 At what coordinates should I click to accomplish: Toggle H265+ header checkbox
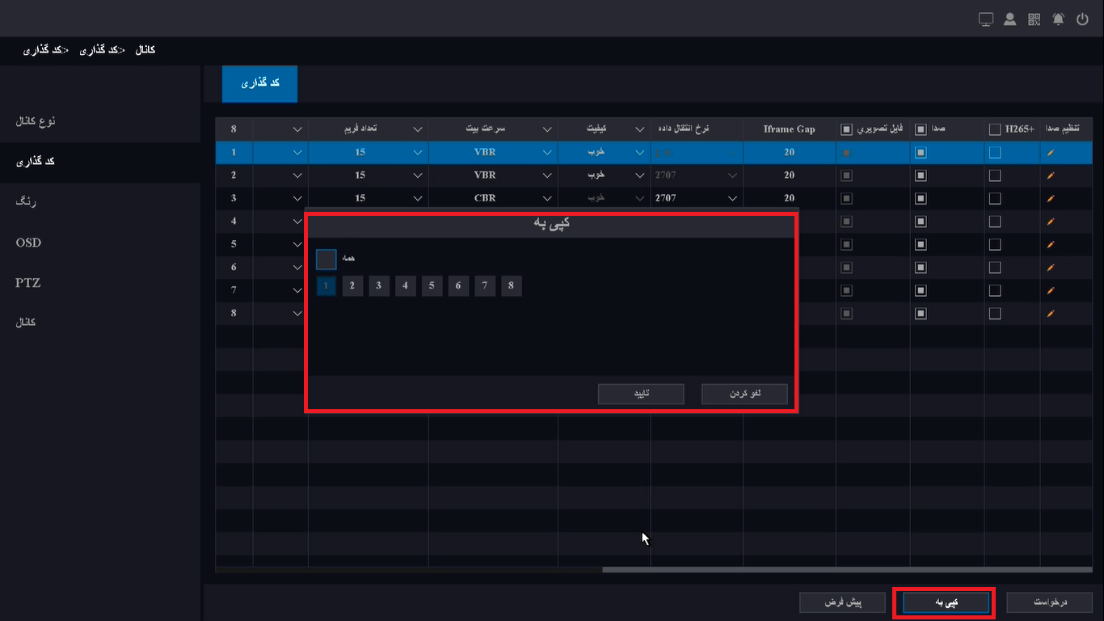click(x=995, y=129)
